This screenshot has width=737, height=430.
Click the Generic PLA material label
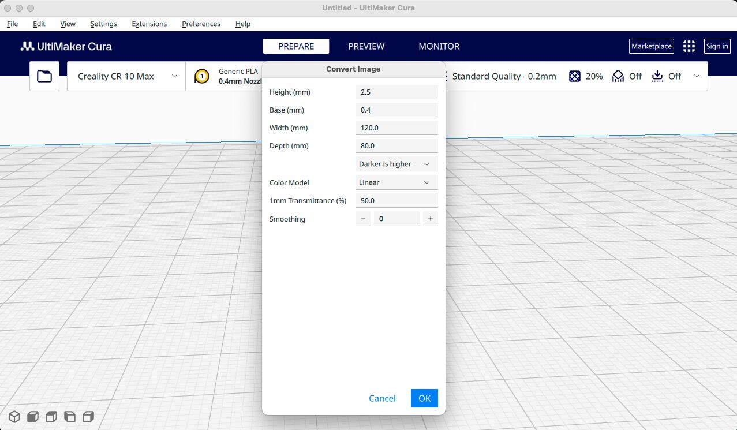[238, 71]
